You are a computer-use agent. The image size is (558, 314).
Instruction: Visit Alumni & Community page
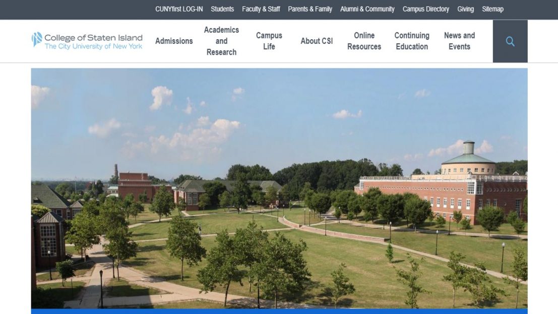(x=367, y=9)
